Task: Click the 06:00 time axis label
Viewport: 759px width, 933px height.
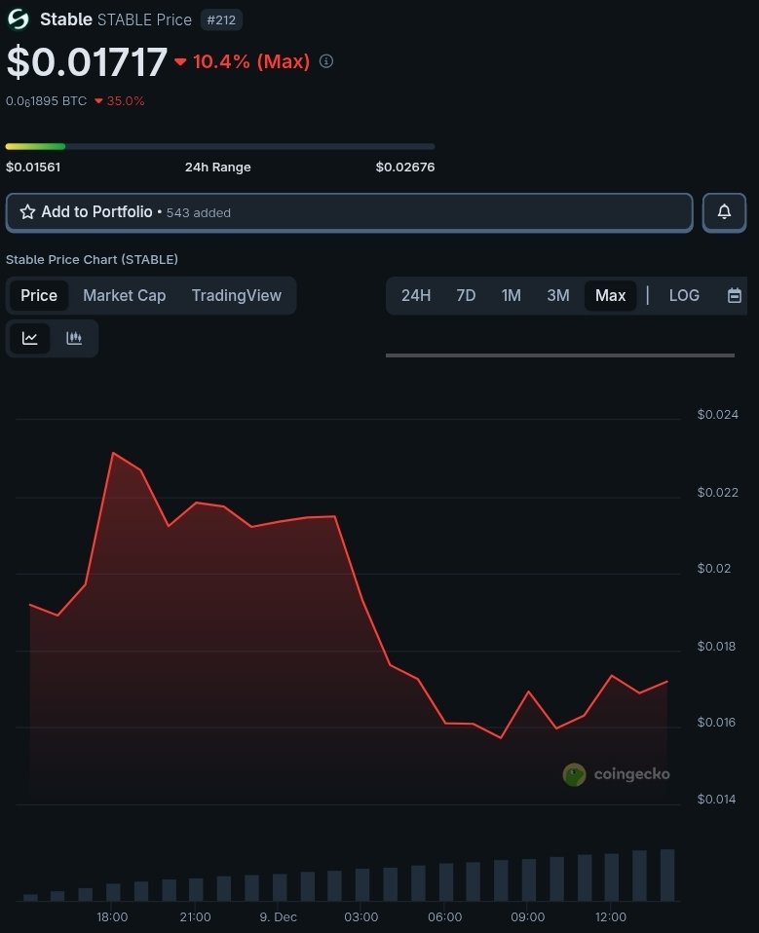Action: [x=444, y=917]
